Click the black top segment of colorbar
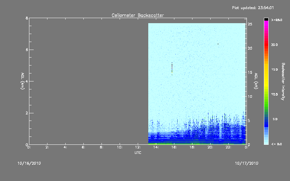The height and width of the screenshot is (181, 290). (x=266, y=20)
